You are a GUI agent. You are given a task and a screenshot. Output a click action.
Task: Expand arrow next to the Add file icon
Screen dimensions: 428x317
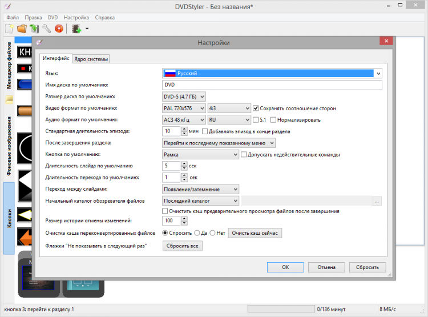coord(87,29)
